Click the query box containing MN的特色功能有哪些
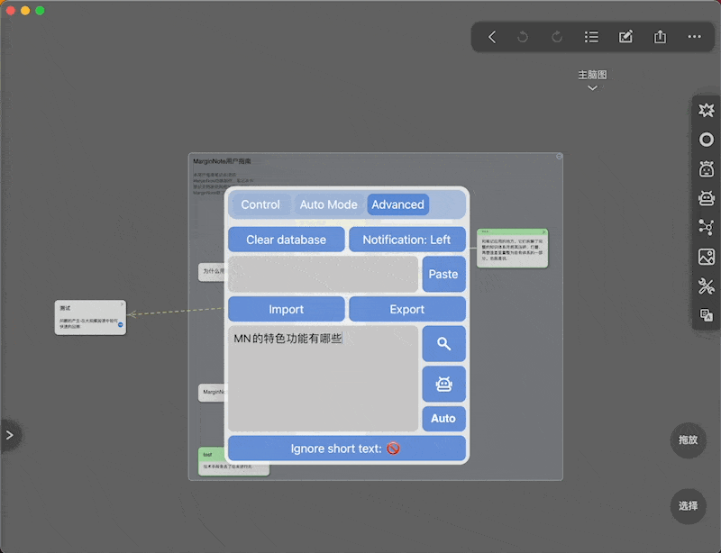The image size is (721, 553). tap(324, 379)
